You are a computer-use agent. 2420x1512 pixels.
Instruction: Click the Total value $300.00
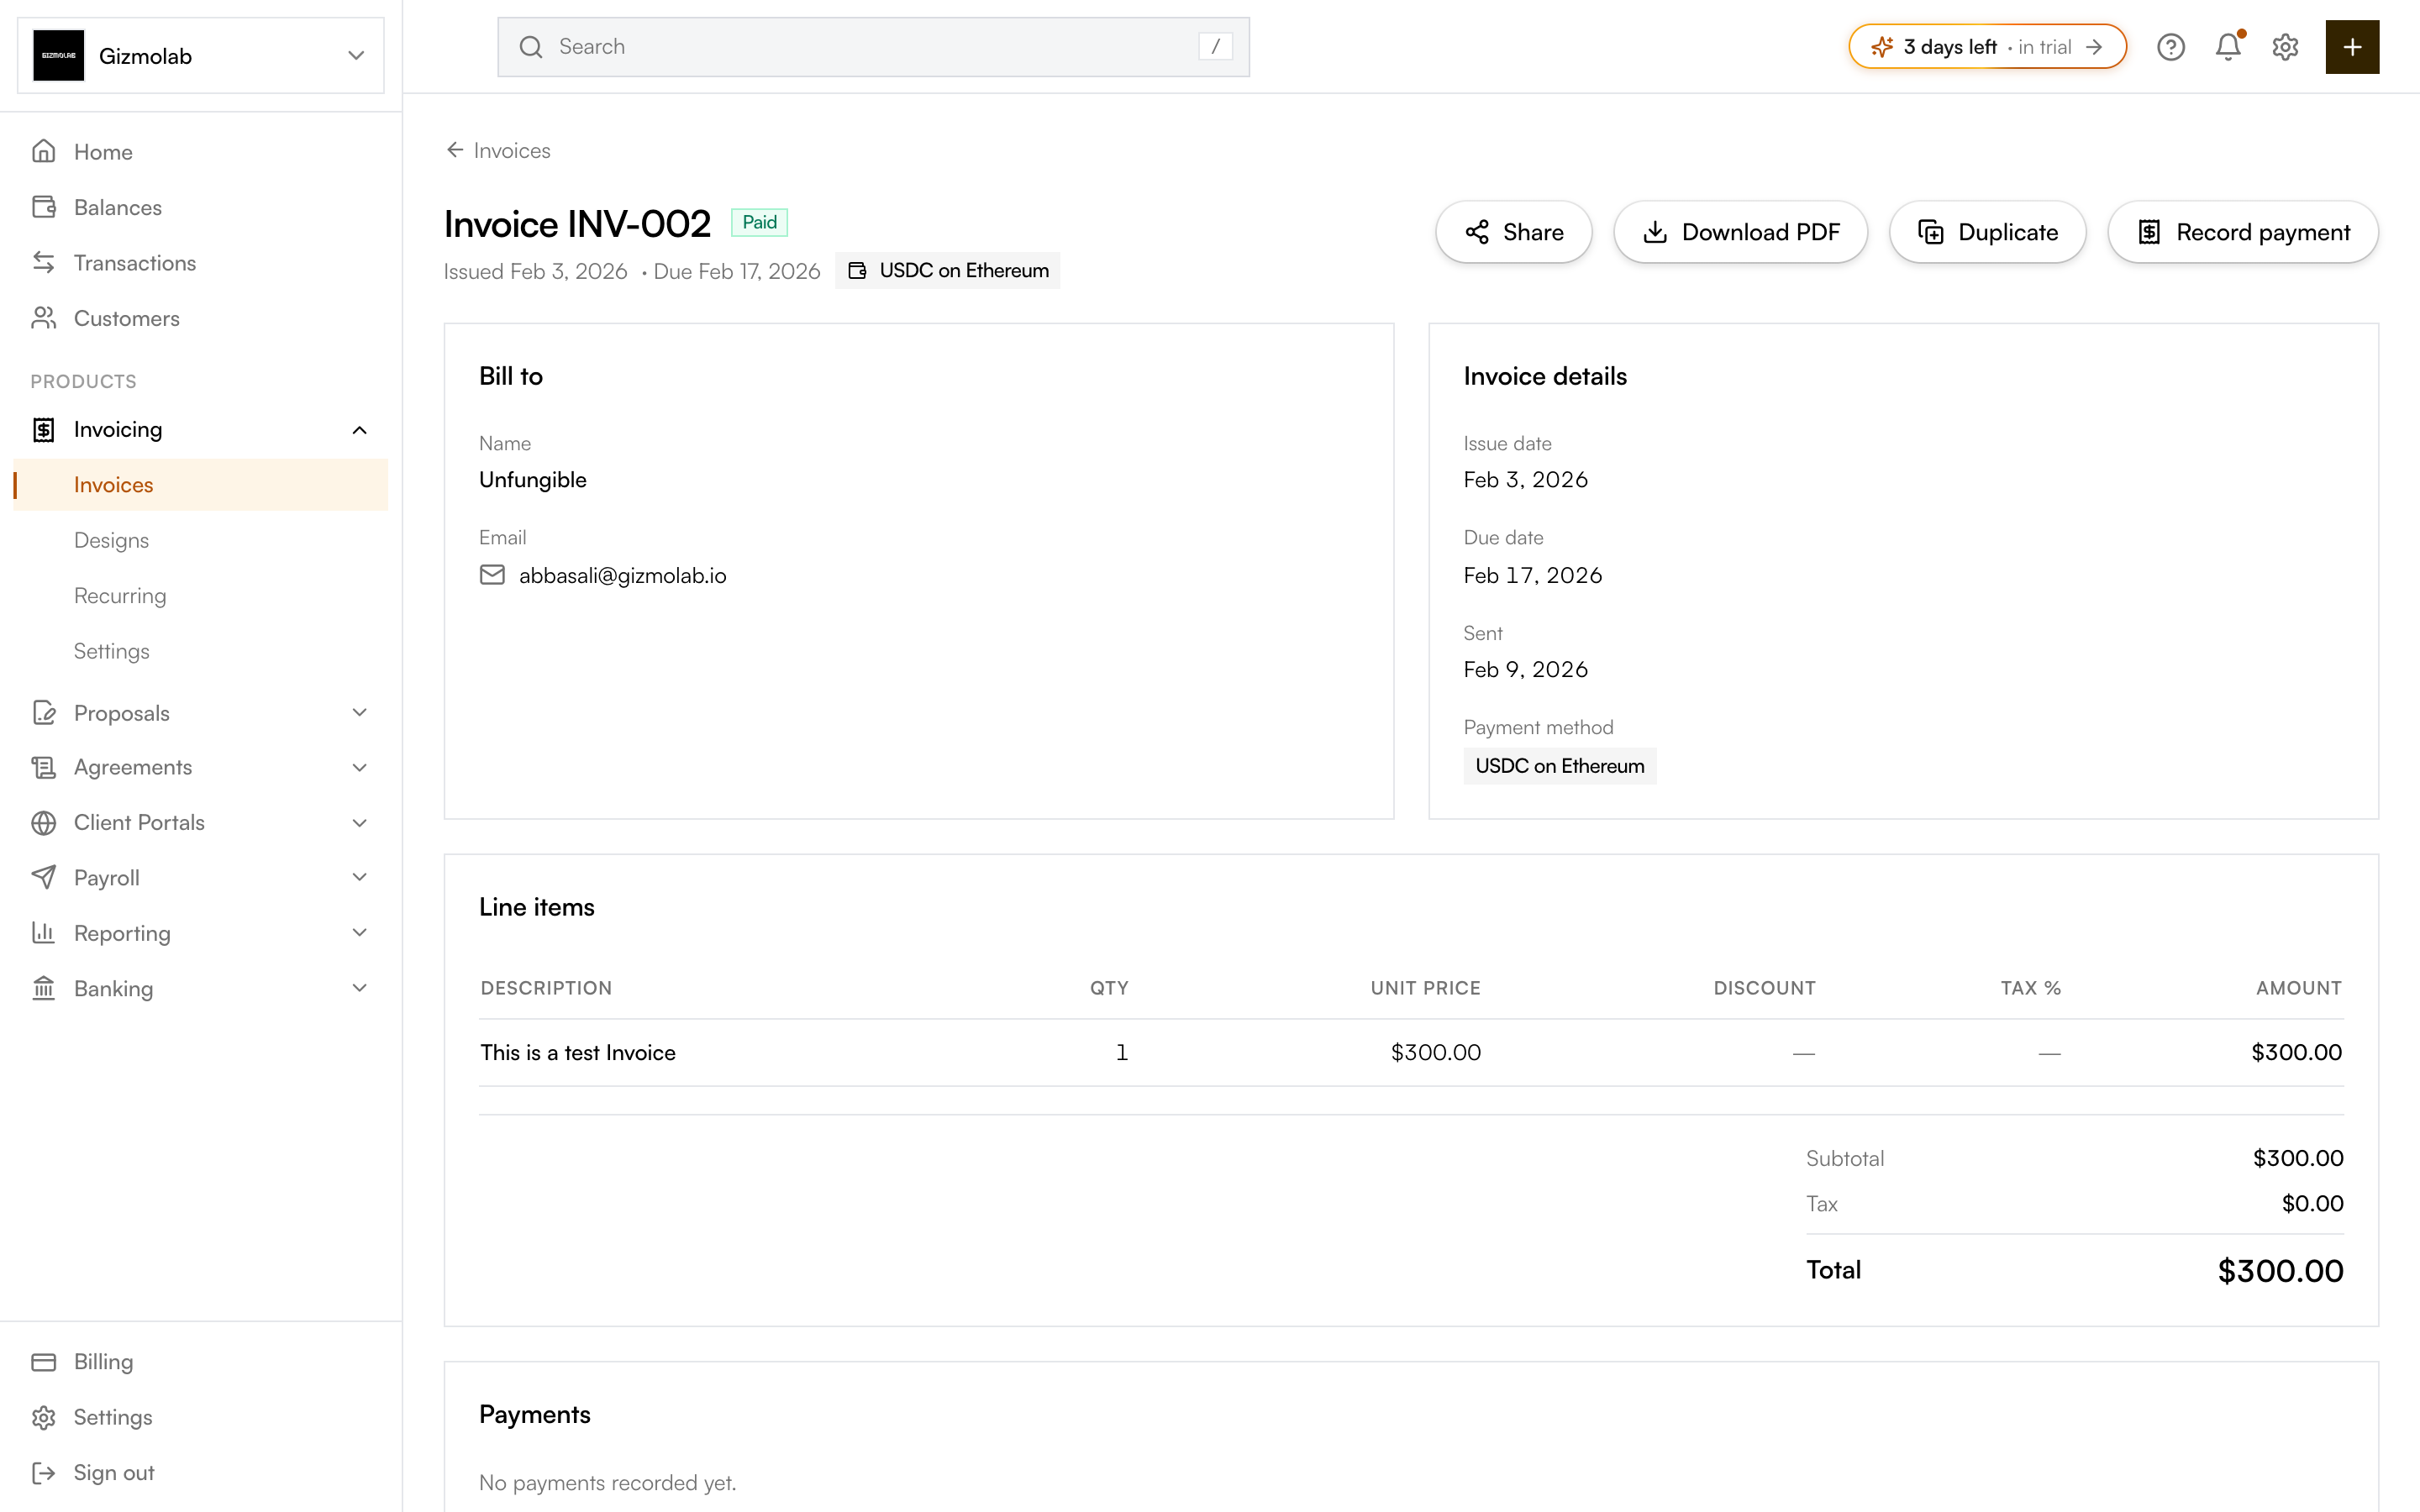[2280, 1270]
